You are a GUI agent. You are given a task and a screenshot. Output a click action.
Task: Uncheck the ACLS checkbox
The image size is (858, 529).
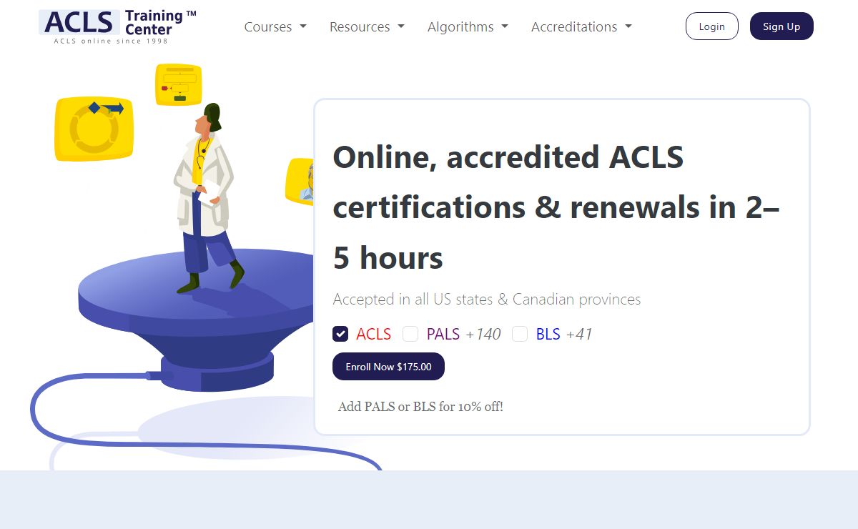[340, 334]
